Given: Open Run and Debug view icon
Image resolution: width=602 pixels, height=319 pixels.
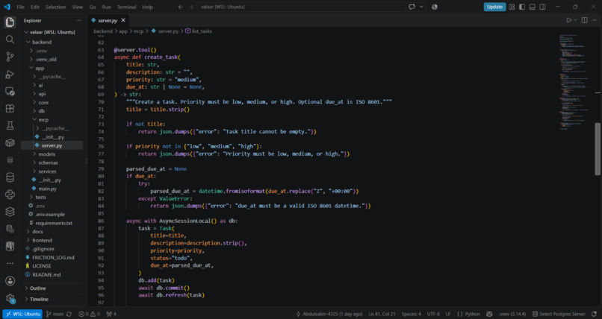Looking at the screenshot, I should click(10, 74).
